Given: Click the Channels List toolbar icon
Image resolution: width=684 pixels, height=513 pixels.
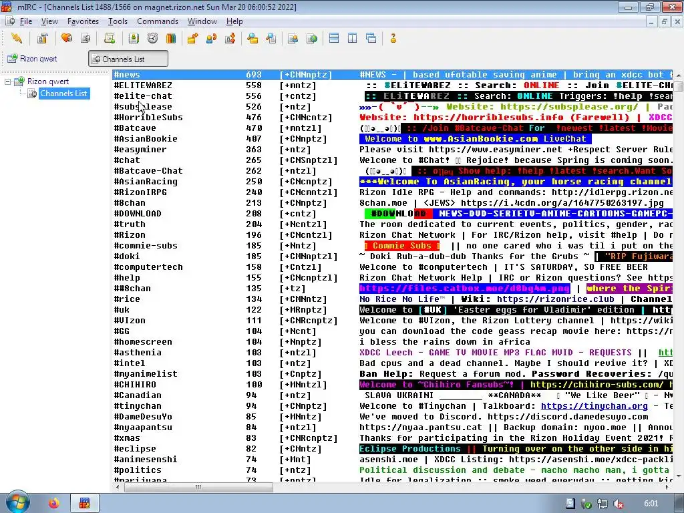Looking at the screenshot, I should 85,38.
